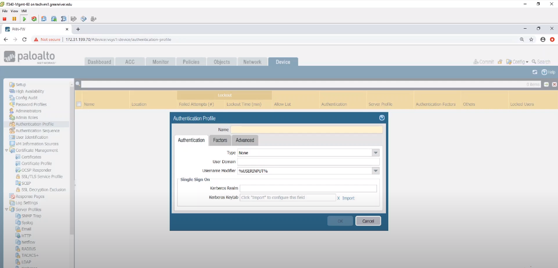Open a new browser tab with plus

tap(78, 29)
